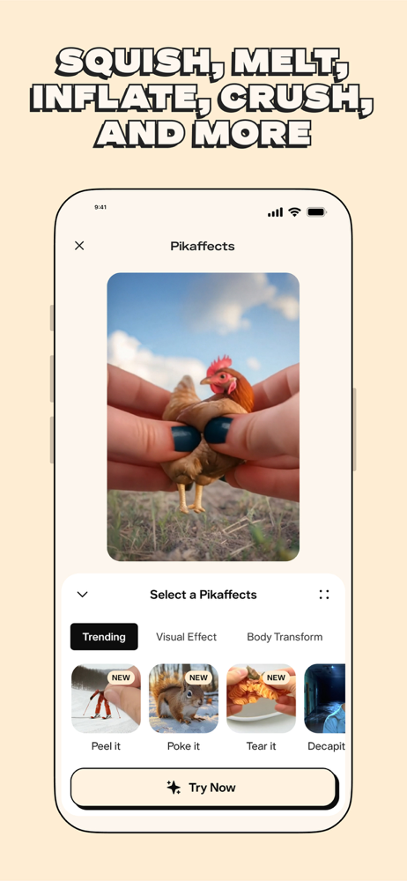This screenshot has height=881, width=407.
Task: Switch to the Visual Effect tab
Action: pyautogui.click(x=186, y=637)
